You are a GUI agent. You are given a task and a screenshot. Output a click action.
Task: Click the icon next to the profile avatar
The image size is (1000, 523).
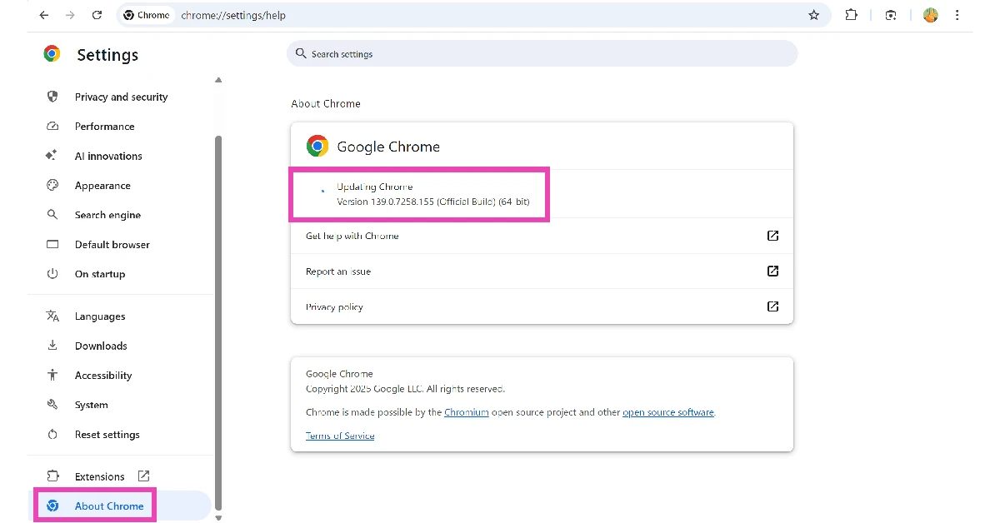(x=891, y=15)
